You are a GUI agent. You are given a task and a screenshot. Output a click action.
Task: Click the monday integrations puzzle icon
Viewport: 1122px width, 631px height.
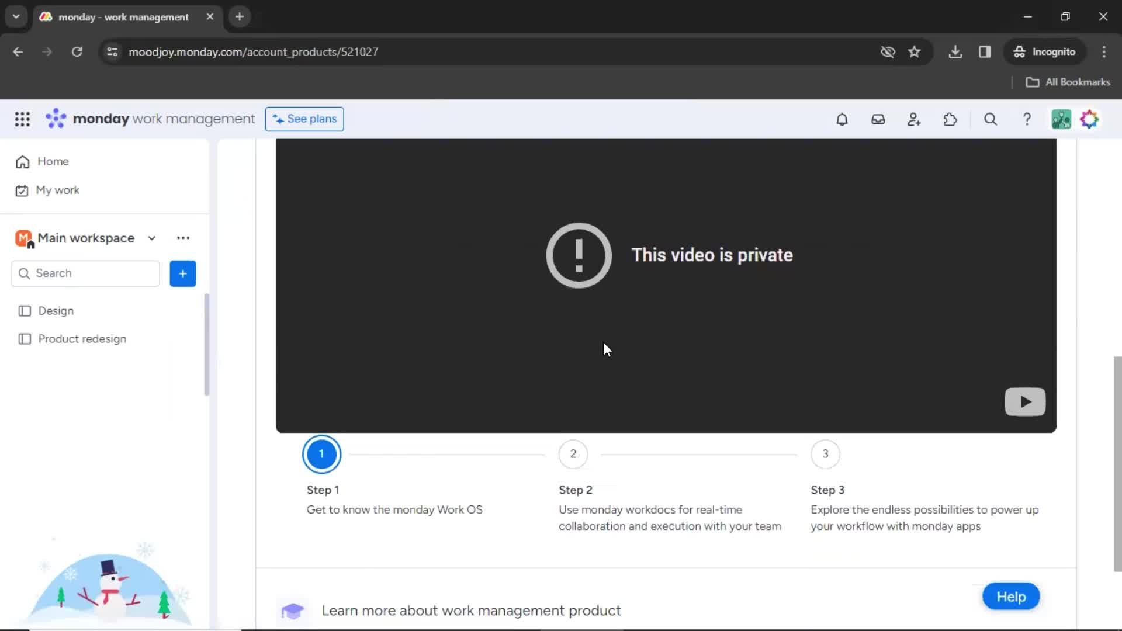coord(950,119)
